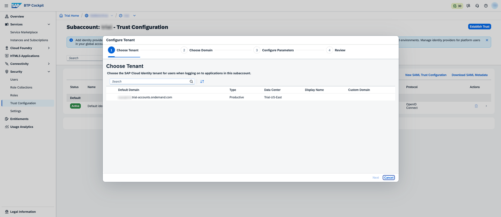The image size is (501, 217).
Task: Go to wizard step 1 Choose Tenant
Action: (123, 50)
